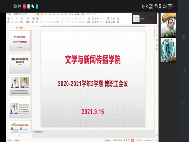189x142 pixels.
Task: Open the font name dropdown box
Action: coord(46,18)
